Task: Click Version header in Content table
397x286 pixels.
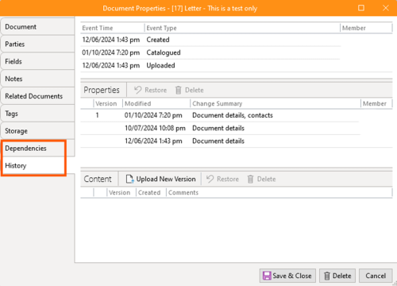Action: [121, 192]
